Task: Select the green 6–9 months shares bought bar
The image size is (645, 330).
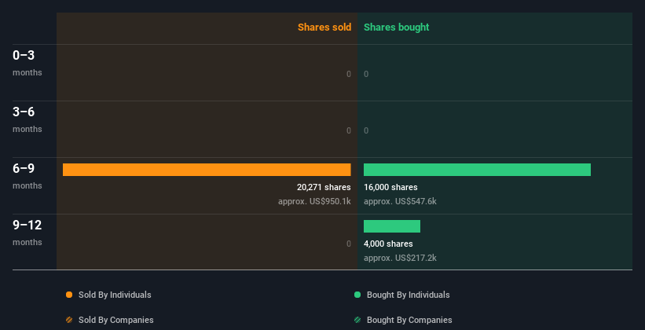Action: (x=477, y=170)
